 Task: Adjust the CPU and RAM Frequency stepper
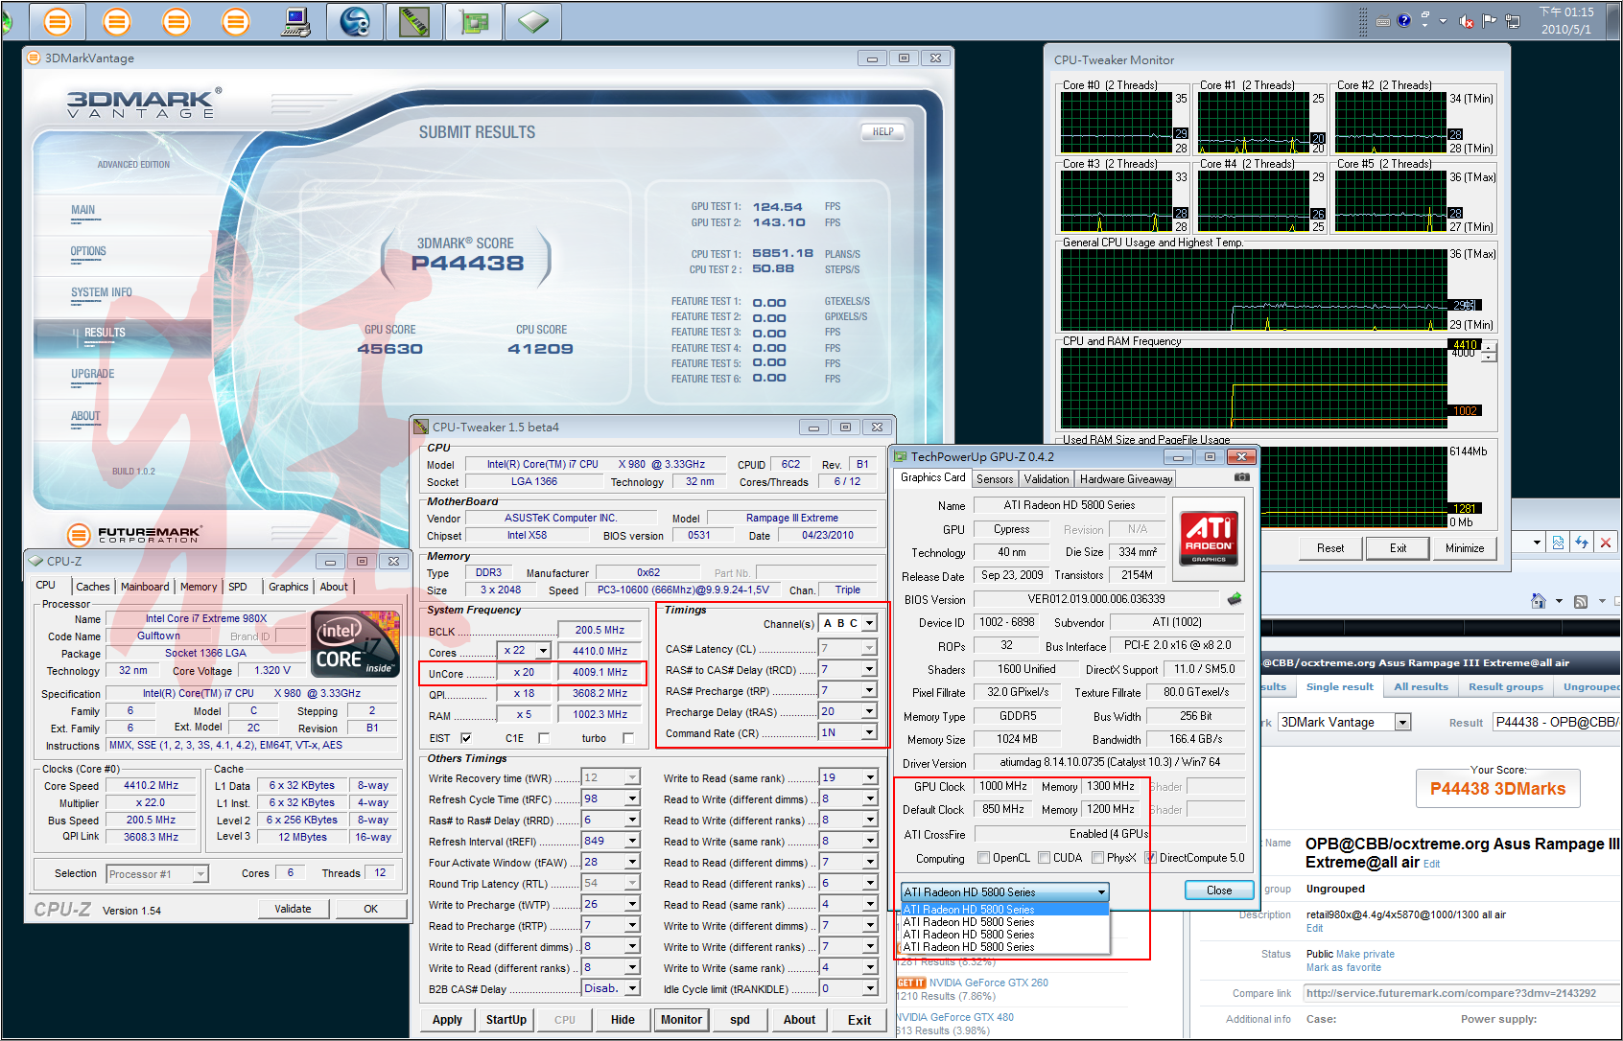(x=1488, y=353)
